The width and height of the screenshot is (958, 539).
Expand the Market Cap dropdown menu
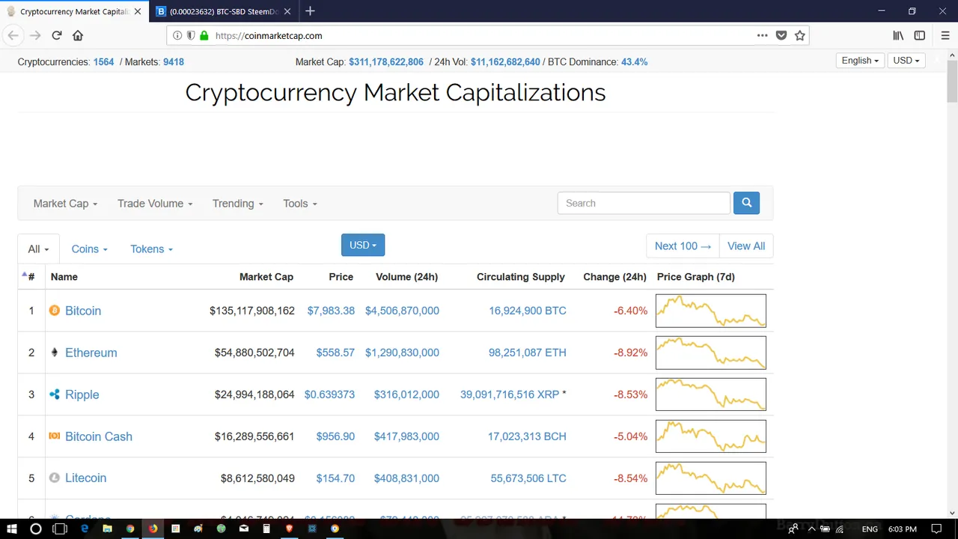coord(65,204)
